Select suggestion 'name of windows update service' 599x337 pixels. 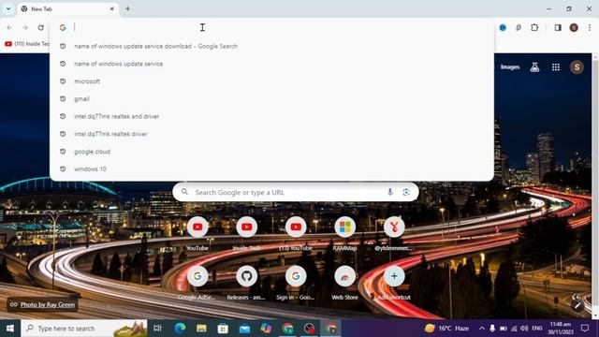271,64
